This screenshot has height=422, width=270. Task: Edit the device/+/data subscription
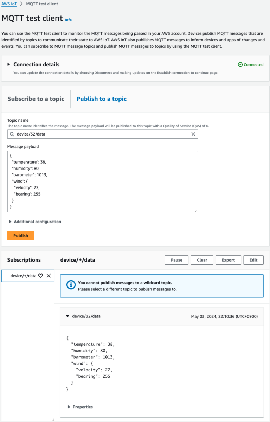(253, 260)
